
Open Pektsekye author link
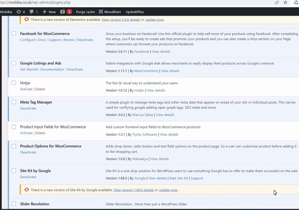(x=140, y=159)
